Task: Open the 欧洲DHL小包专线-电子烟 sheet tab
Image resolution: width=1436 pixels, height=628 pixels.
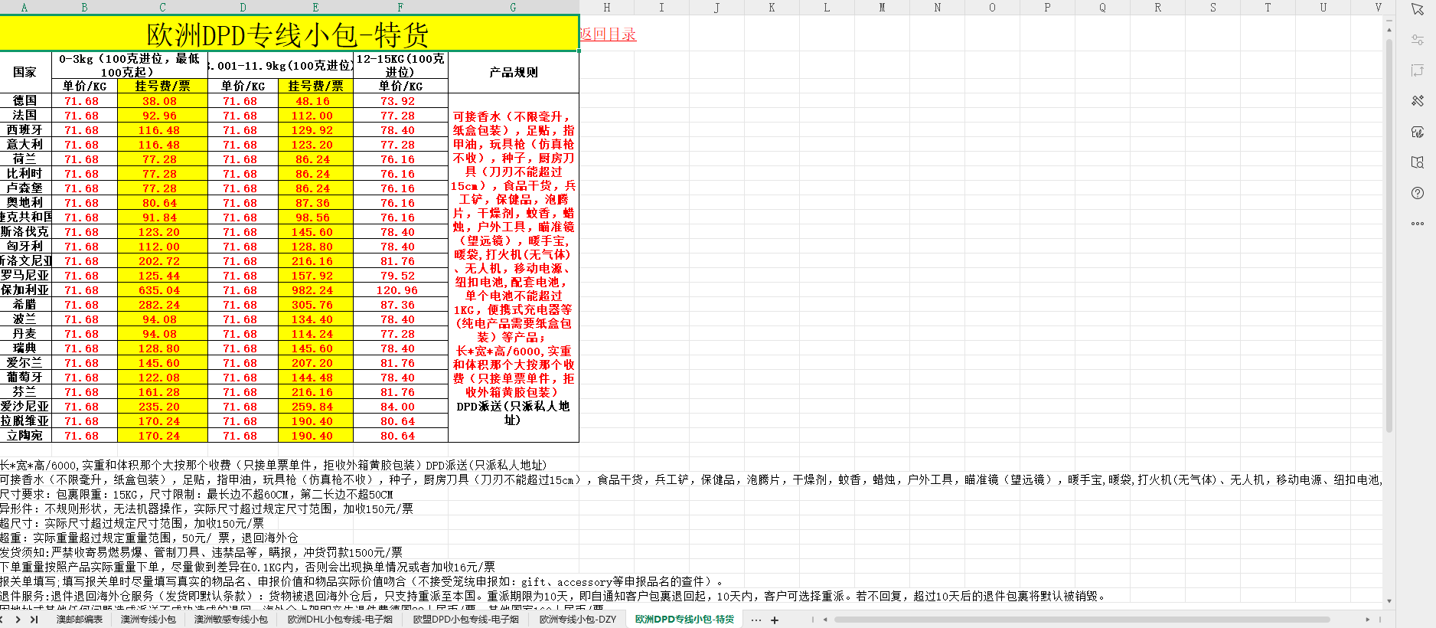Action: point(340,620)
